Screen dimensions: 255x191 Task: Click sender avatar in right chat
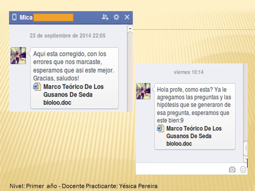coord(143,91)
